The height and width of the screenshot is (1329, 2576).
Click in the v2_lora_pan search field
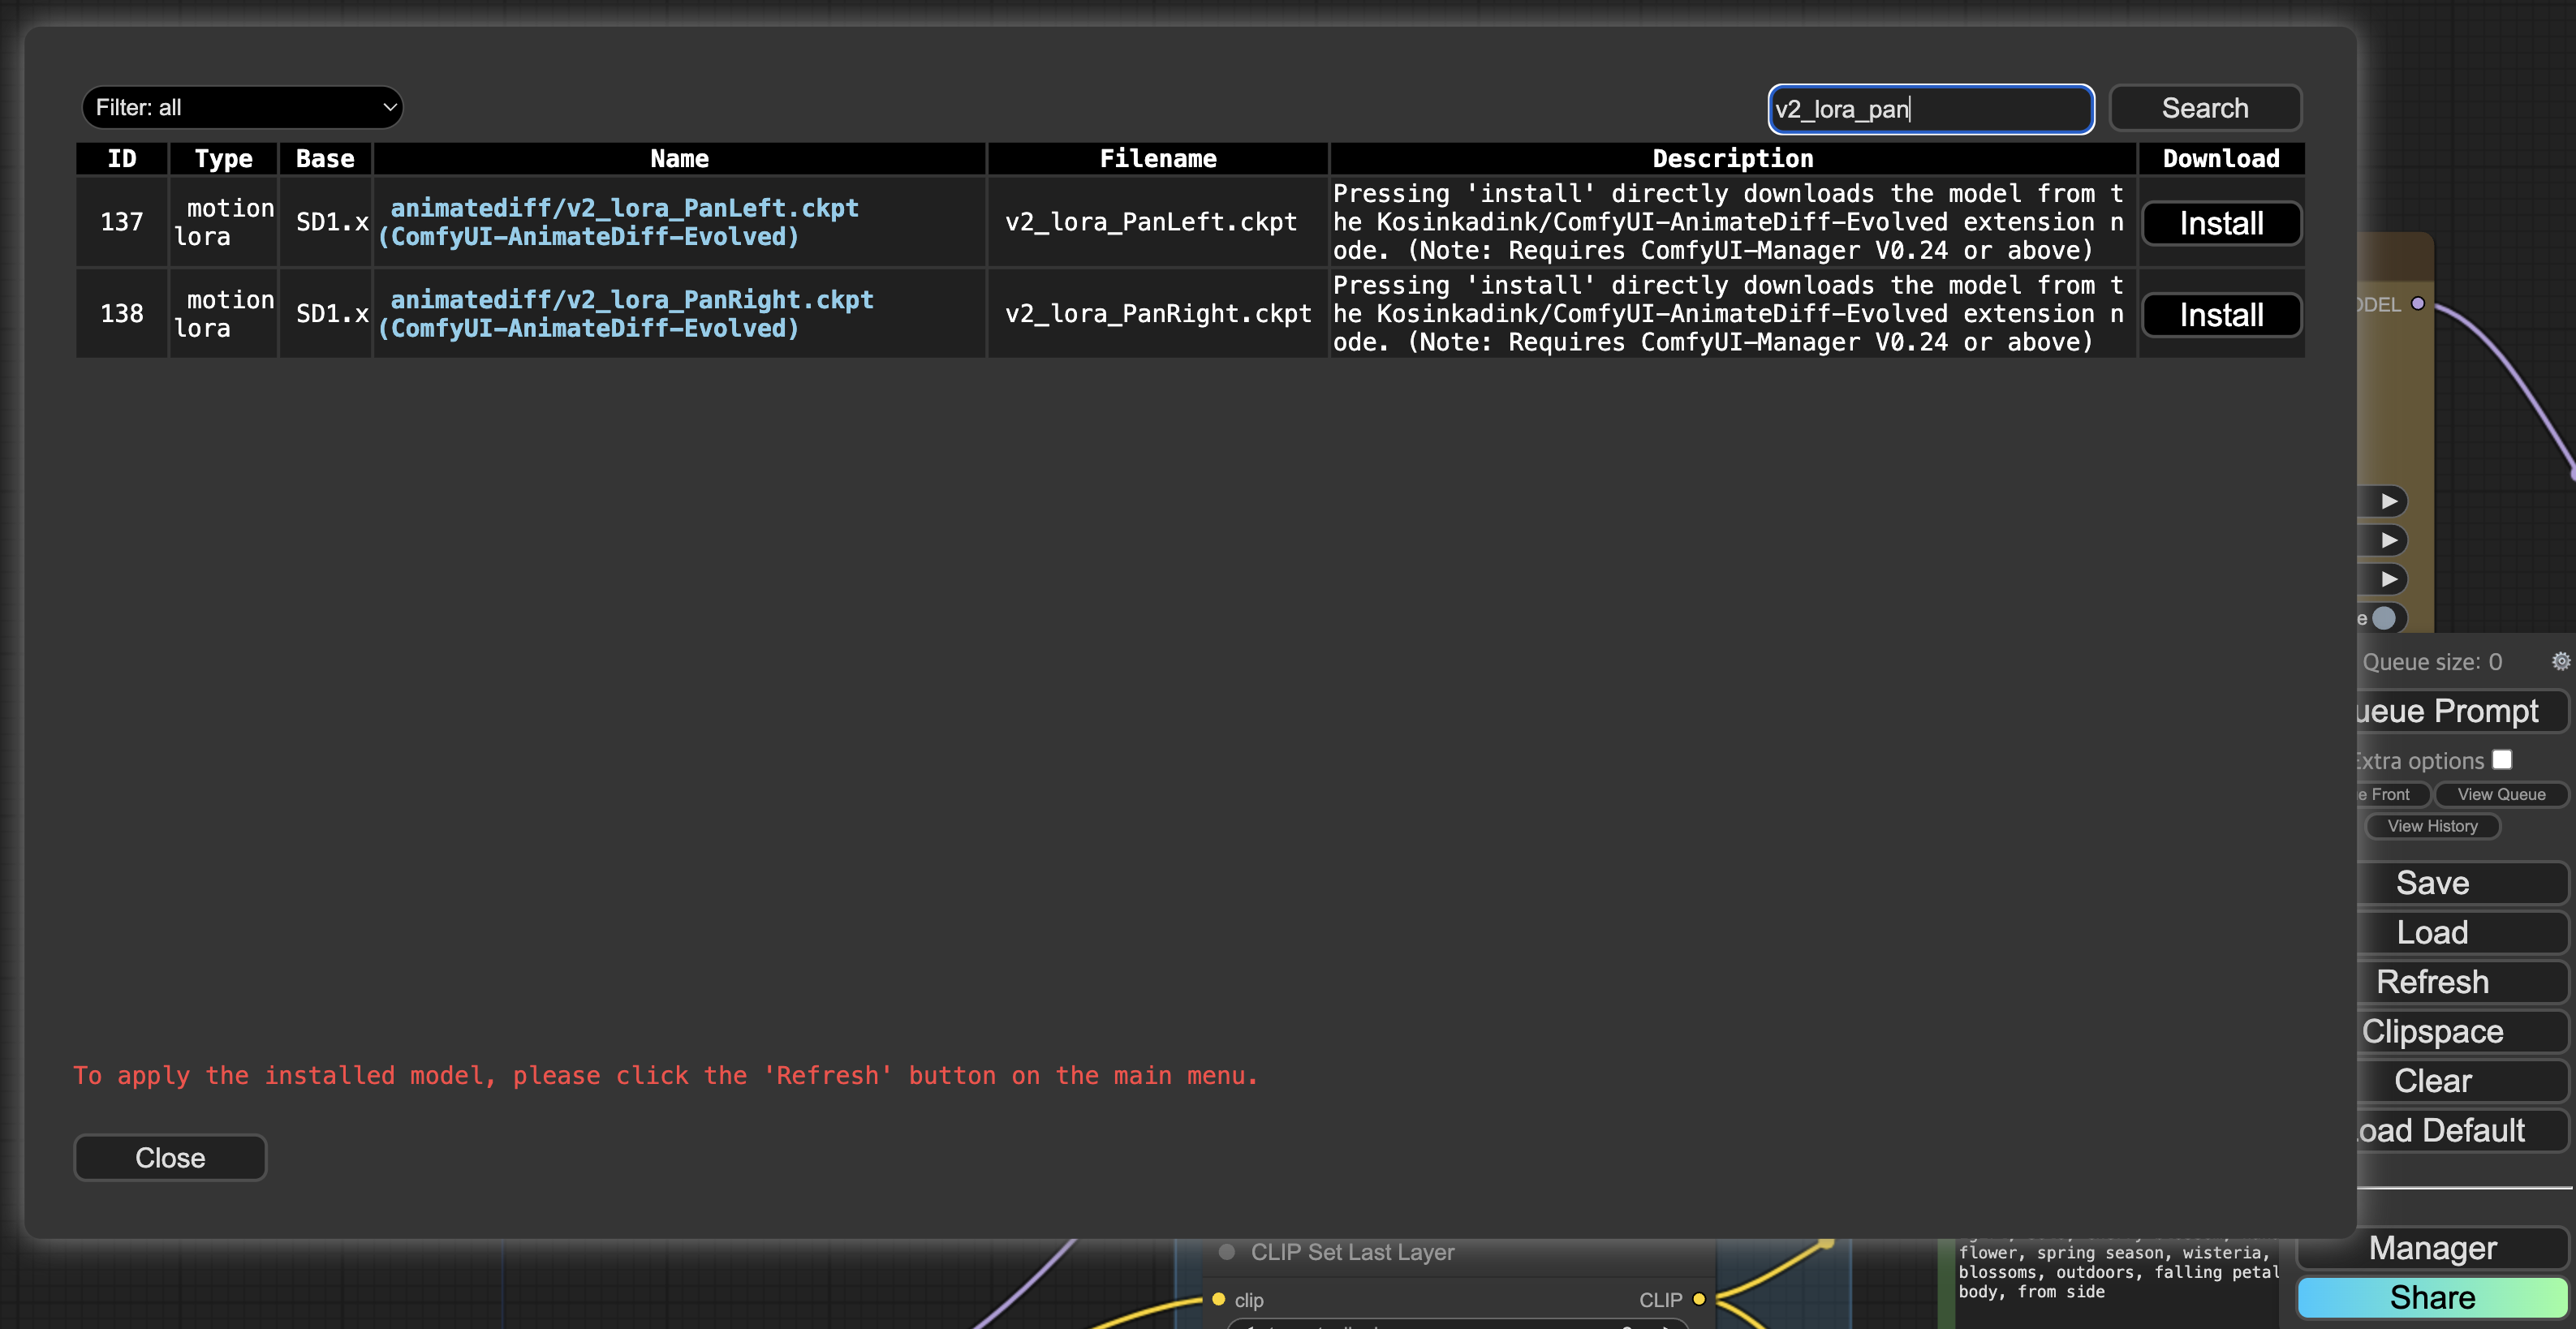pyautogui.click(x=1930, y=109)
